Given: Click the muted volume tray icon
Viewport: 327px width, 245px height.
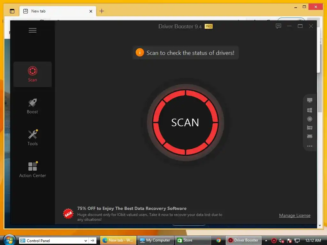Looking at the screenshot, I should click(x=282, y=241).
